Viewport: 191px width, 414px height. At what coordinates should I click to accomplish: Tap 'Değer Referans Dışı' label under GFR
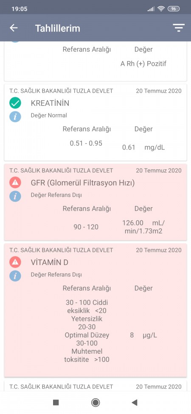coord(56,195)
